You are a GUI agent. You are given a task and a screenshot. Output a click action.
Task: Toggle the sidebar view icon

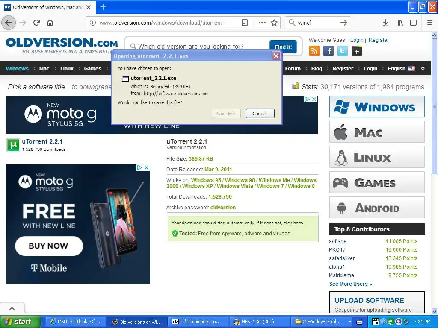[x=413, y=23]
